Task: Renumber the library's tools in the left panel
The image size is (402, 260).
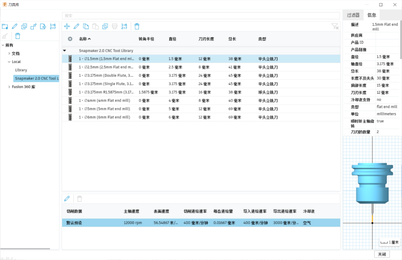Action: click(x=53, y=27)
